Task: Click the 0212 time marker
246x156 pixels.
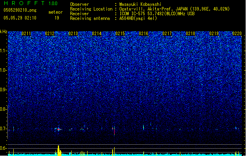Action: pyautogui.click(x=50, y=34)
